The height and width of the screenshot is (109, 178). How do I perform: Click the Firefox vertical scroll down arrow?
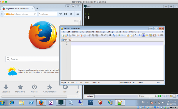click(x=80, y=94)
